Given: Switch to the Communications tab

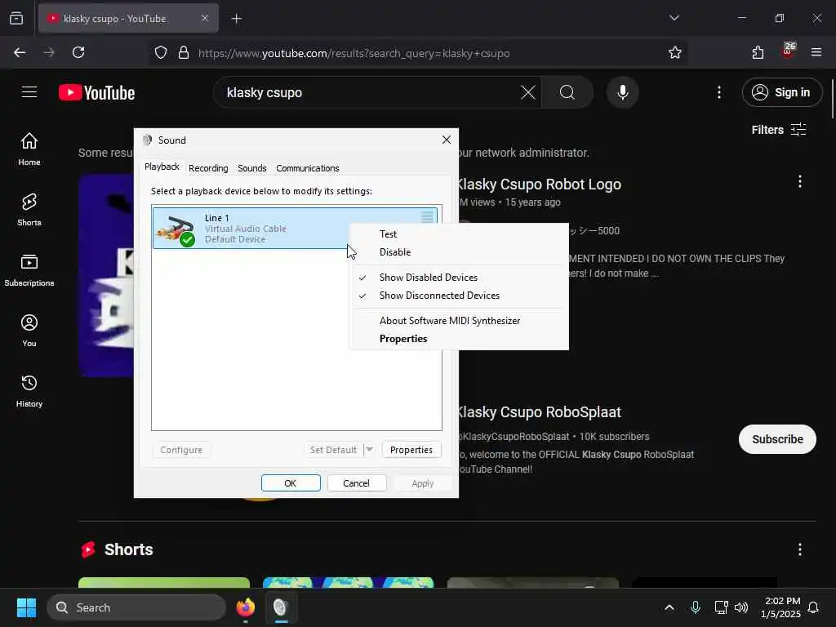Looking at the screenshot, I should tap(308, 168).
